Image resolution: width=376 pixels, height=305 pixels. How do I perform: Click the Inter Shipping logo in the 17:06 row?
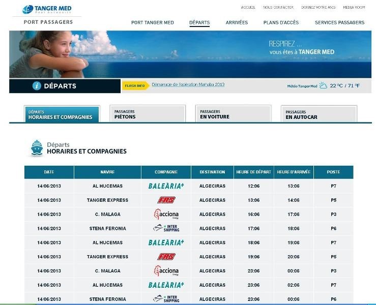pos(166,228)
